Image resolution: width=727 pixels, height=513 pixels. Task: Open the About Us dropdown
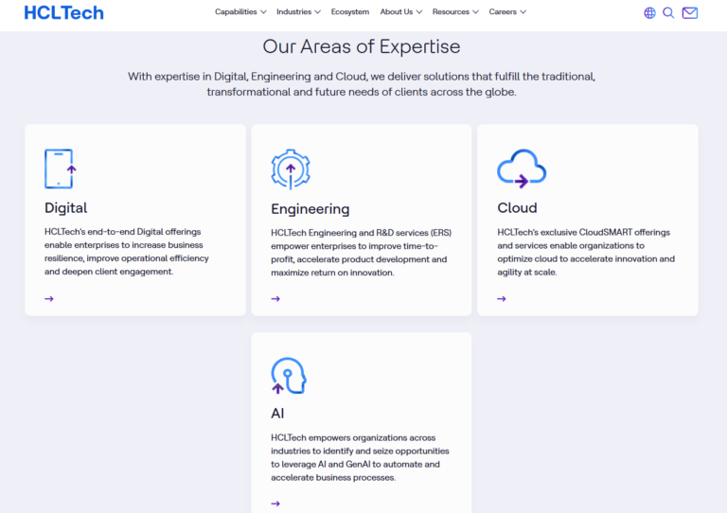pos(400,12)
